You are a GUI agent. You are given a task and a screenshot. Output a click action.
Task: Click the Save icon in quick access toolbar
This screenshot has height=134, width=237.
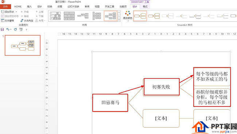pyautogui.click(x=2, y=29)
